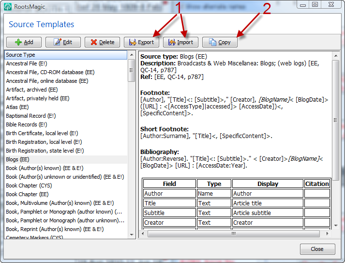The width and height of the screenshot is (345, 263).
Task: Click the Short Footnote heading in preview
Action: click(x=165, y=129)
